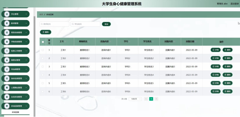The width and height of the screenshot is (240, 117).
Task: Click 退出登录 to log out
Action: [234, 4]
